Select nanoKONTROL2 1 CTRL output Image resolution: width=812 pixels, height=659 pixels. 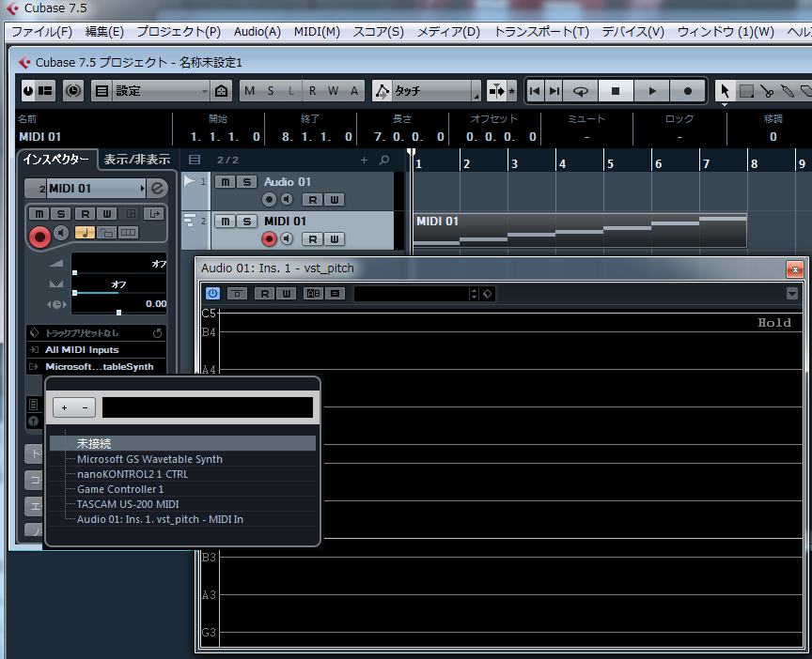[183, 474]
